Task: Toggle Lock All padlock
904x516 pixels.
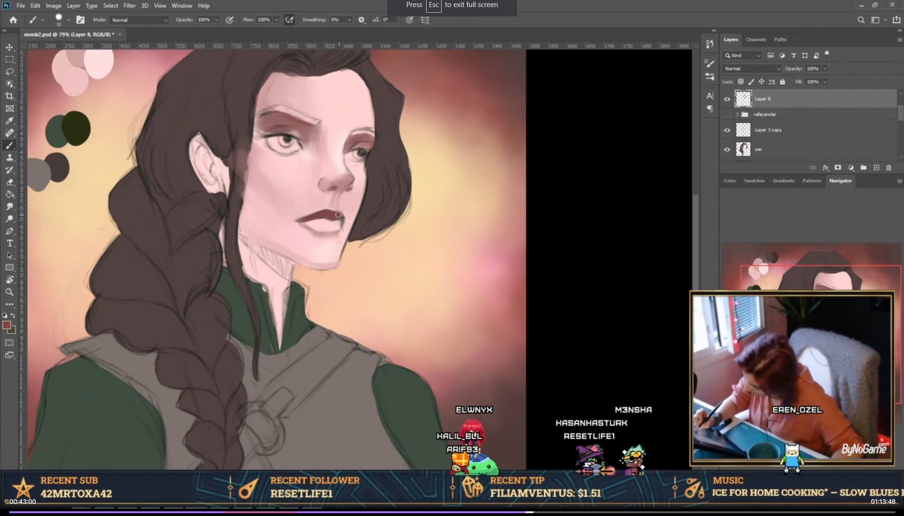Action: pyautogui.click(x=782, y=81)
